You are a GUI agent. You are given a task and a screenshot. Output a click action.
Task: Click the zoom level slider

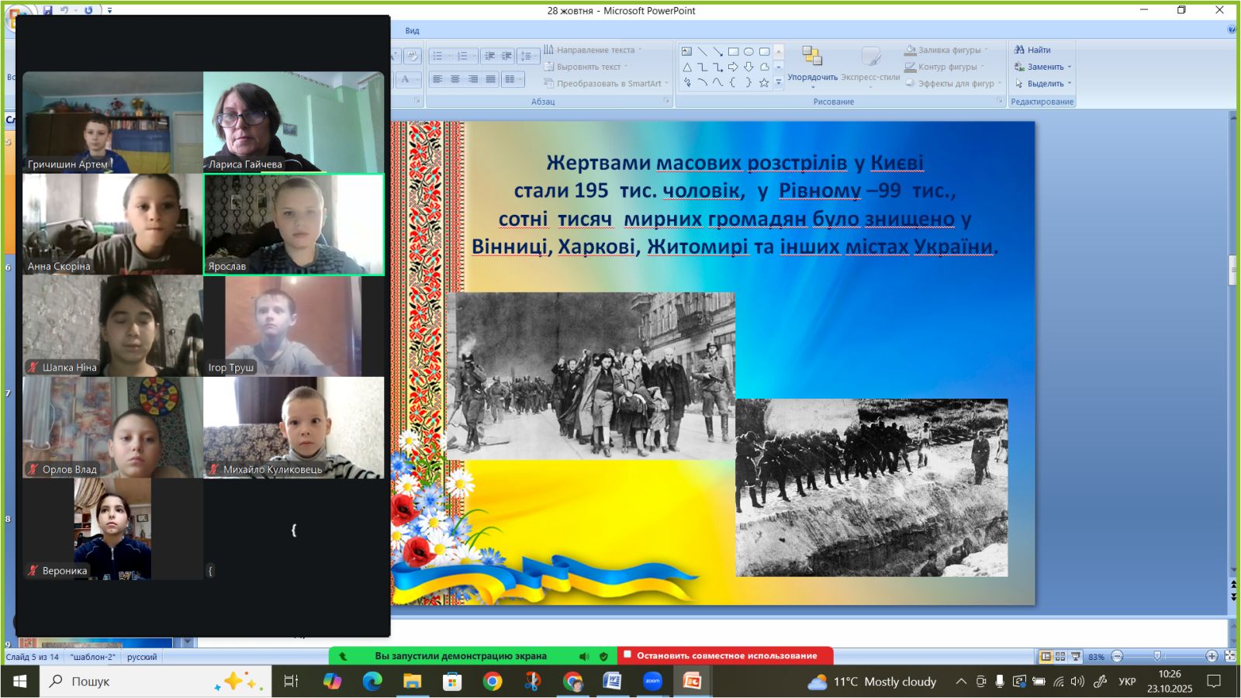(x=1157, y=656)
